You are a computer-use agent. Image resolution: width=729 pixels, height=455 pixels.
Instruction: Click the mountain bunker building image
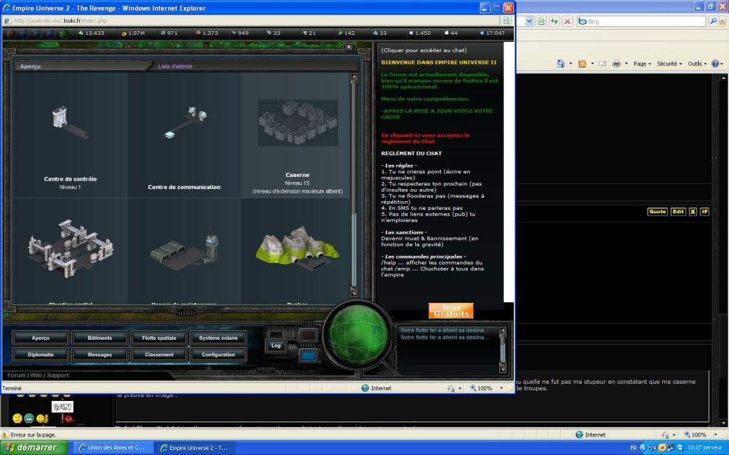coord(298,248)
